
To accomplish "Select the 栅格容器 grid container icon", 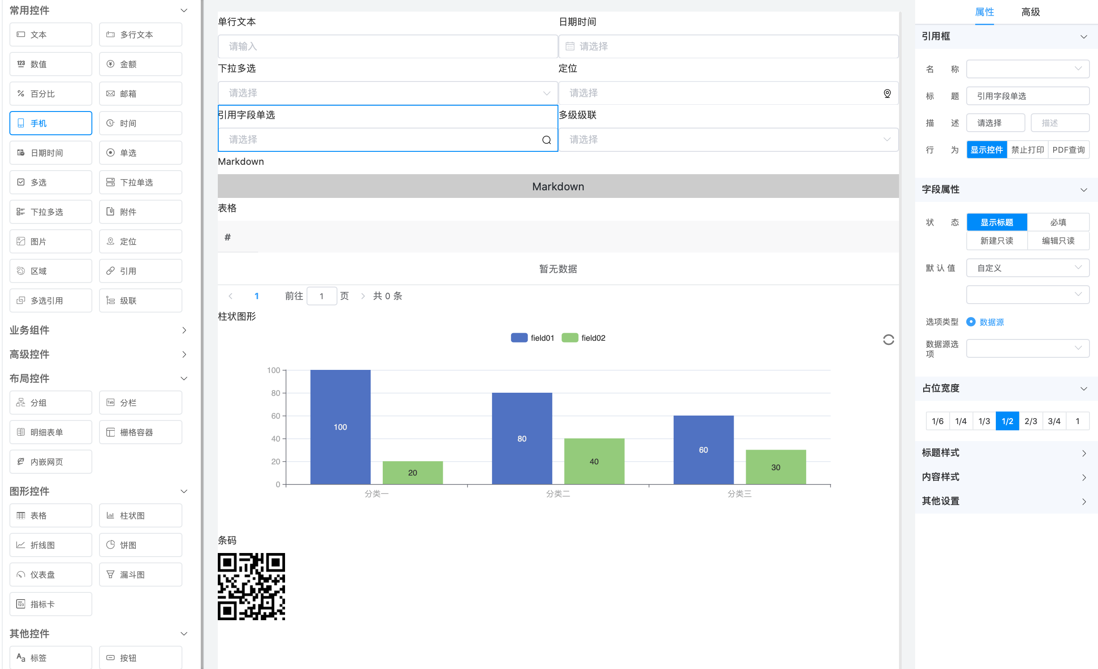I will 110,432.
